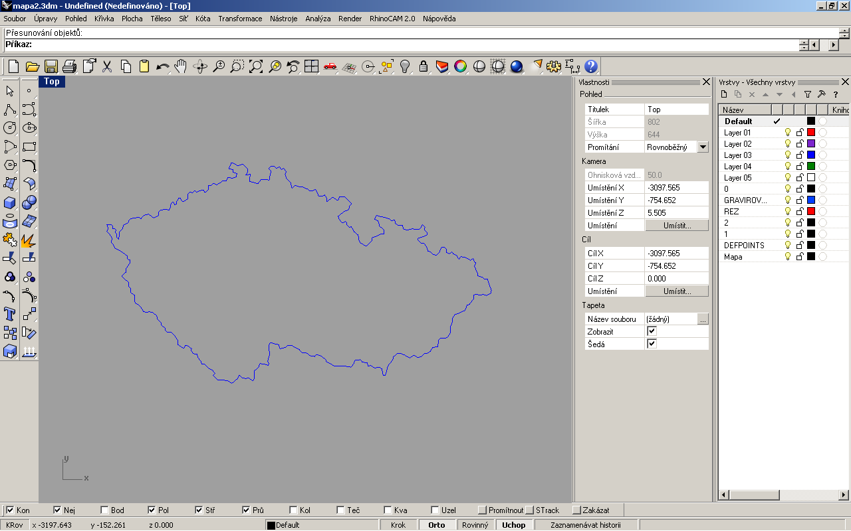
Task: Open the Help question mark icon
Action: pos(591,66)
